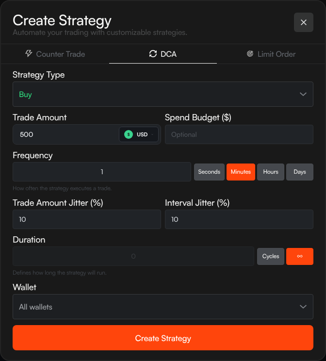Switch duration mode to Cycles
This screenshot has height=361, width=326.
(x=271, y=256)
